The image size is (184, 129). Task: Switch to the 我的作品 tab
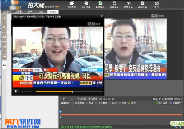click(x=7, y=12)
